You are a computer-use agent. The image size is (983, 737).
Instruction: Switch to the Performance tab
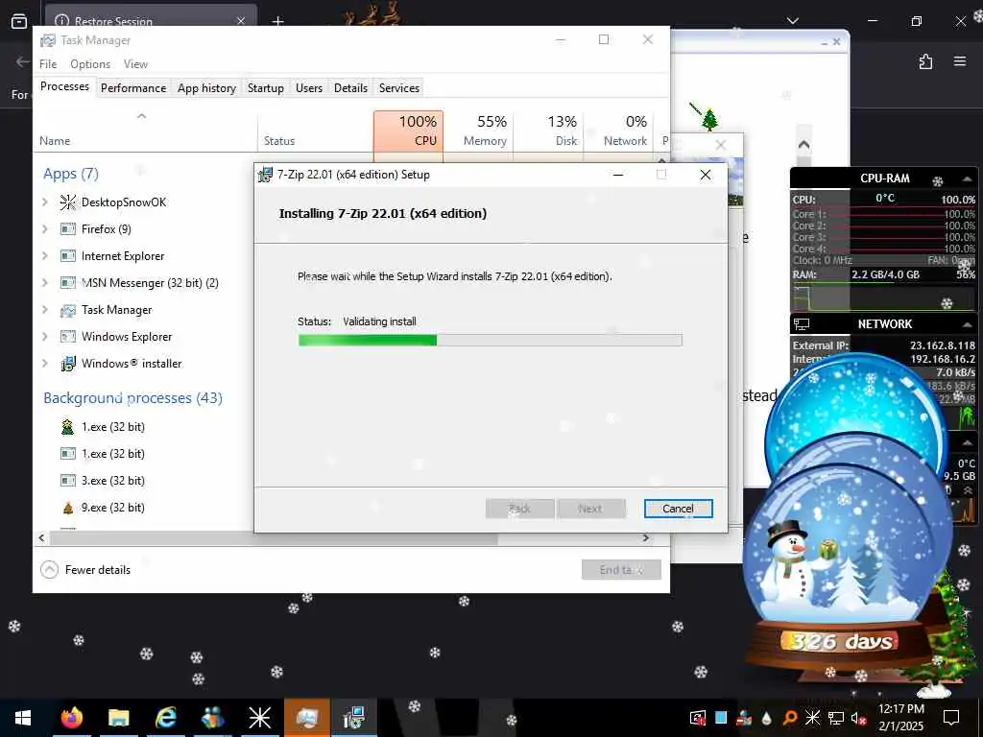133,87
